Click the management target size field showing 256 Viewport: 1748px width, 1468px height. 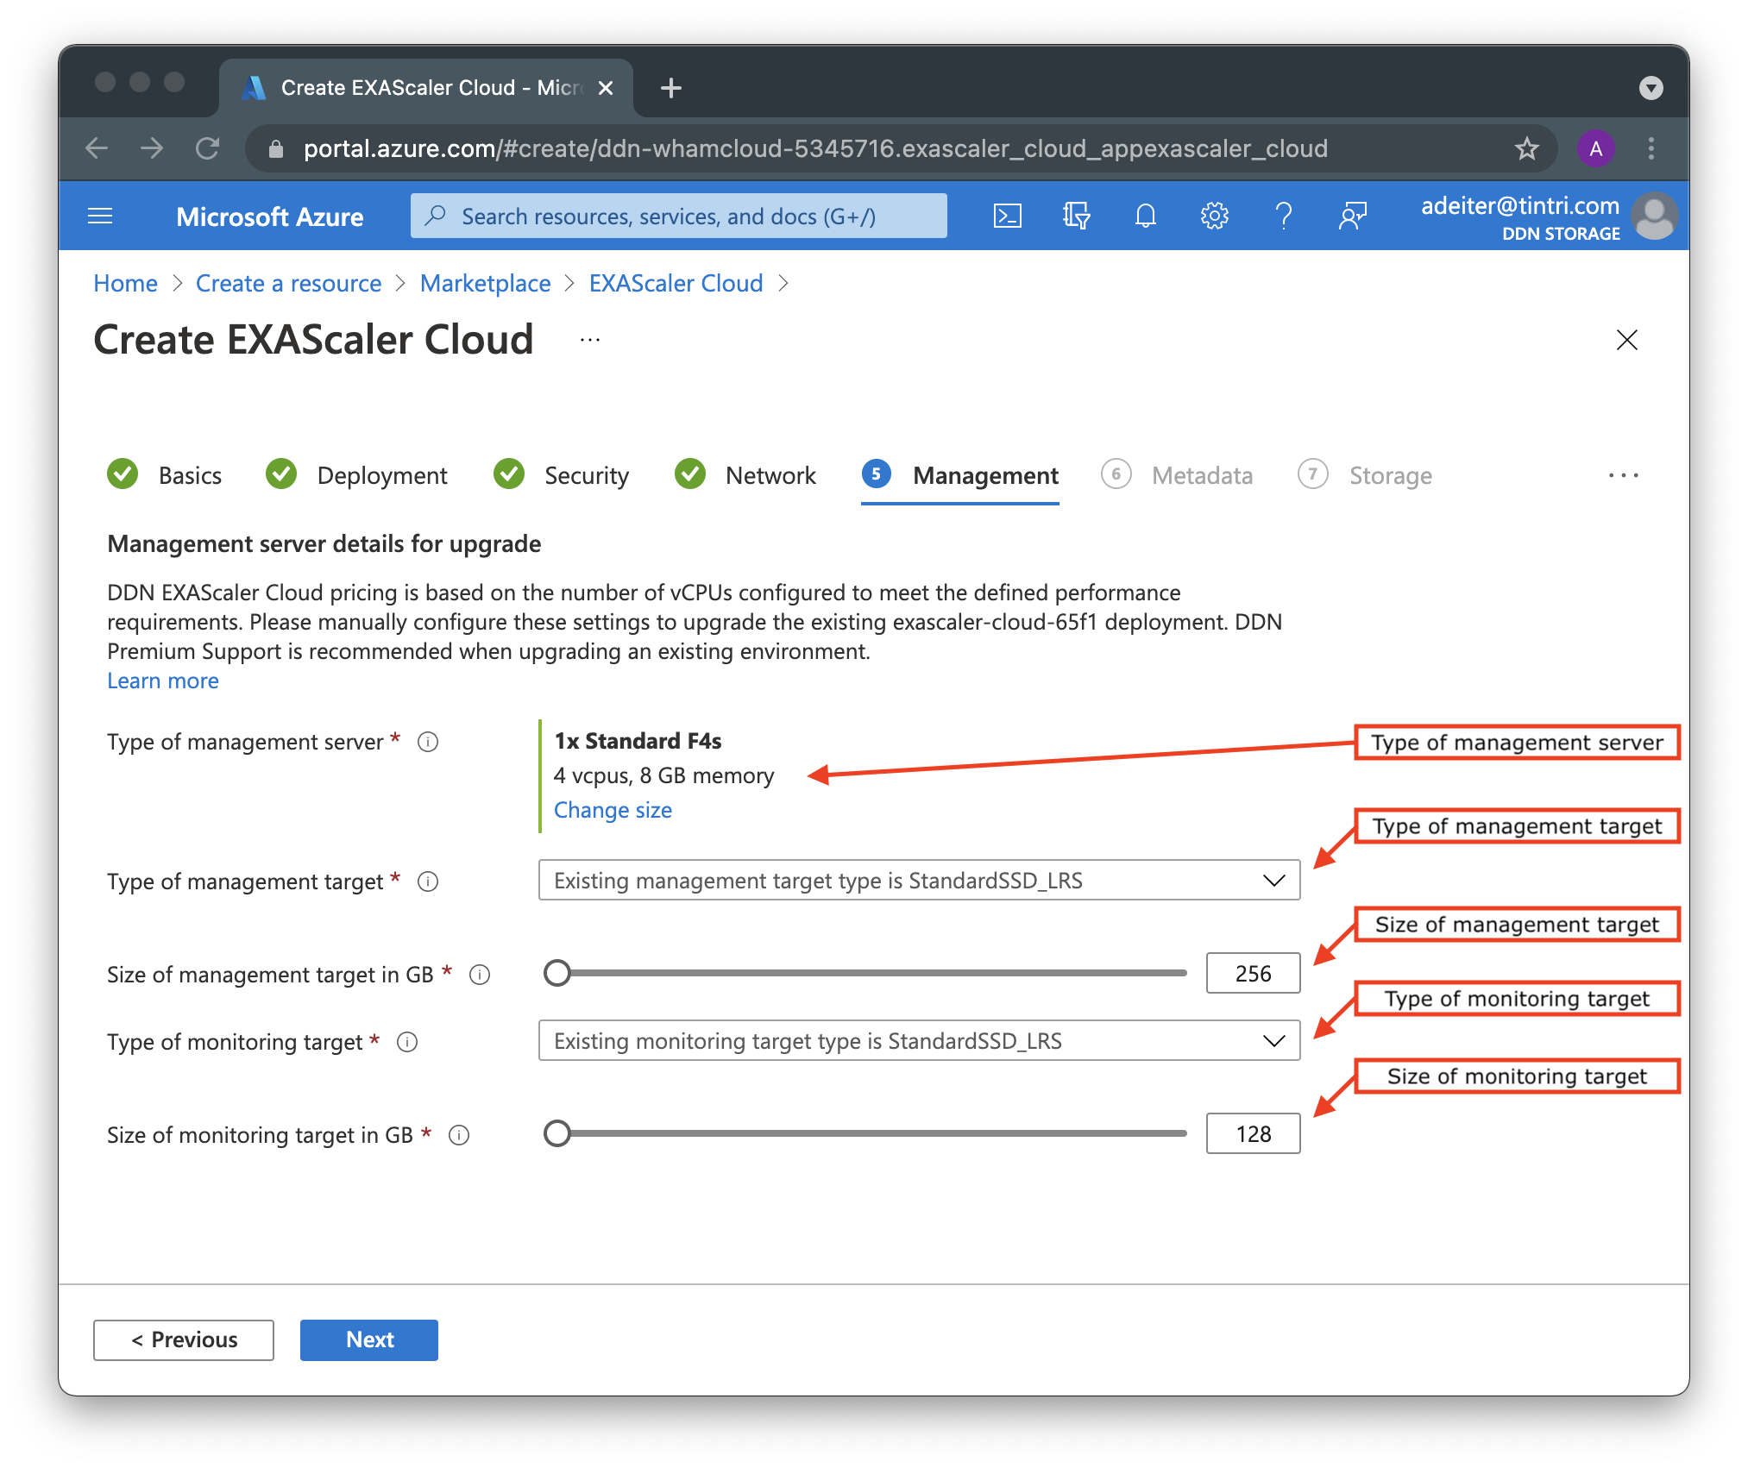click(x=1253, y=973)
